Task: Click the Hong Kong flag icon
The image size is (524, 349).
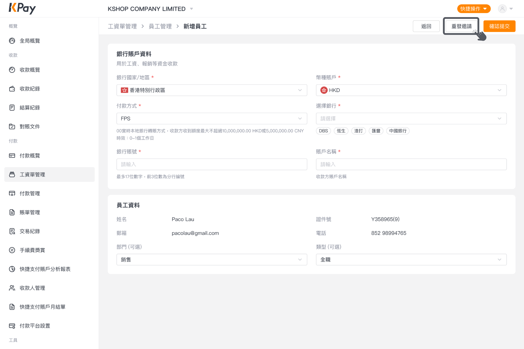Action: tap(125, 90)
